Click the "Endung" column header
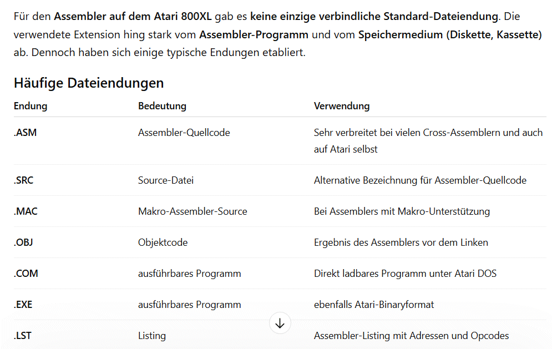Image resolution: width=552 pixels, height=349 pixels. tap(31, 106)
